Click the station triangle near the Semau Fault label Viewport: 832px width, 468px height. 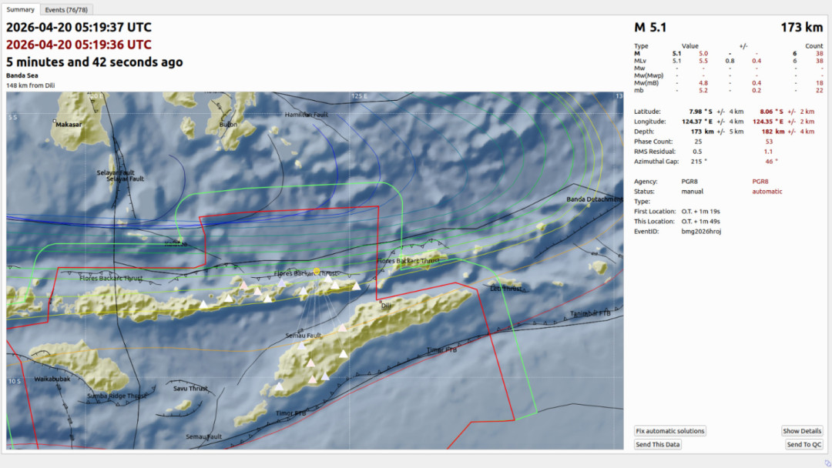(x=301, y=346)
